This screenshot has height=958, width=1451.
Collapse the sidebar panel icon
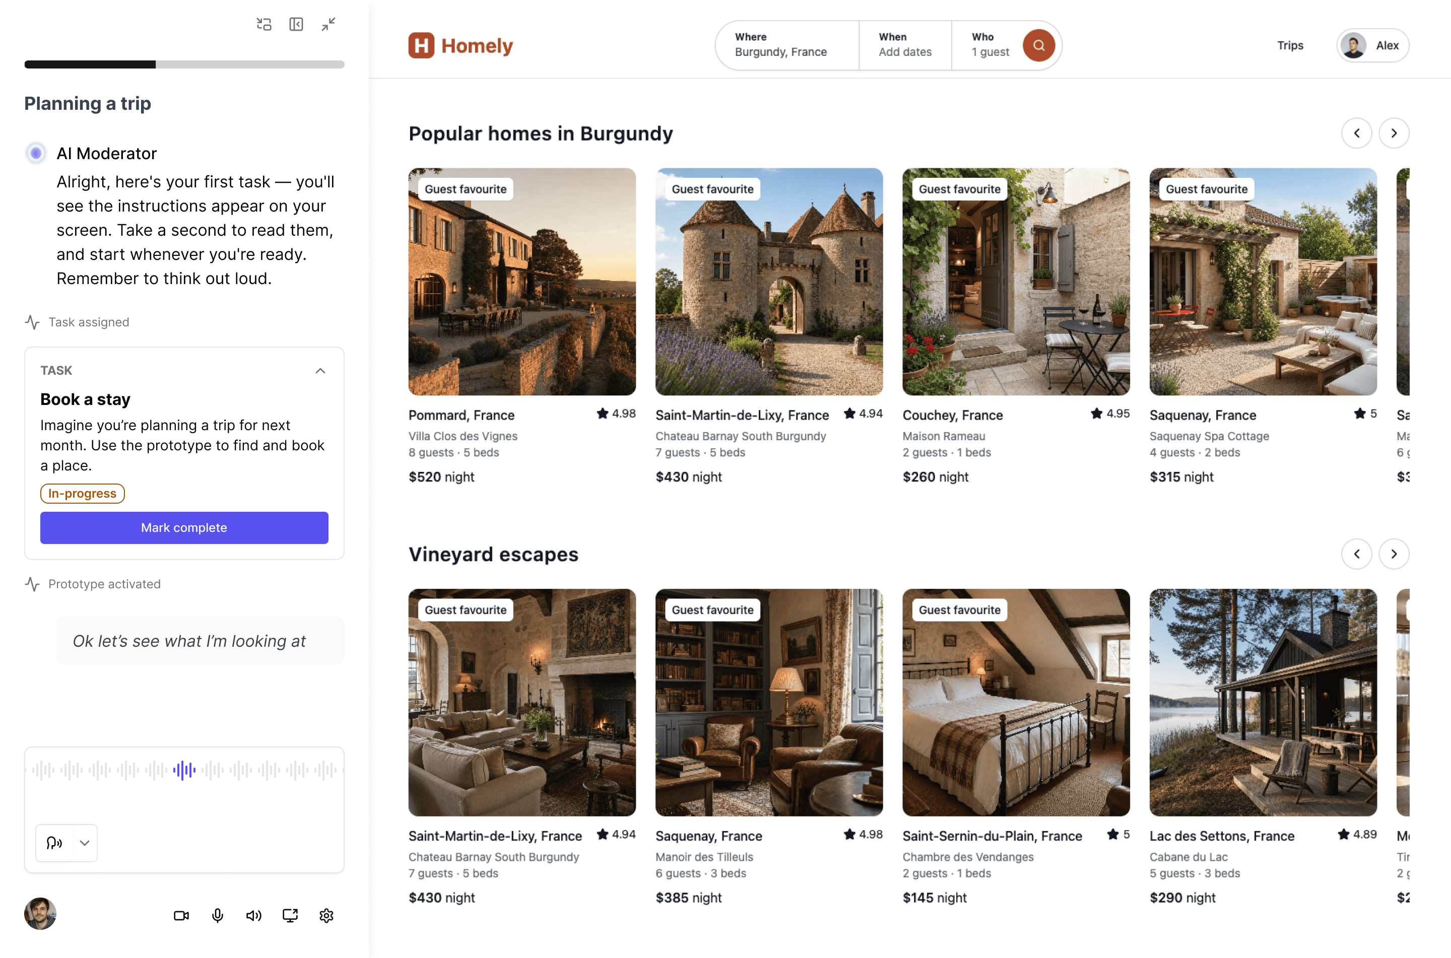[x=296, y=24]
